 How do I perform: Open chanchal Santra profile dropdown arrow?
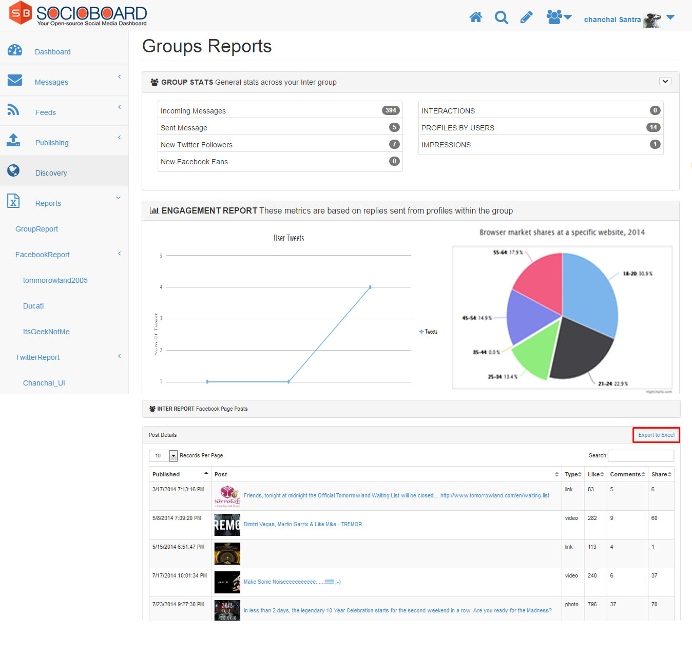tap(670, 17)
